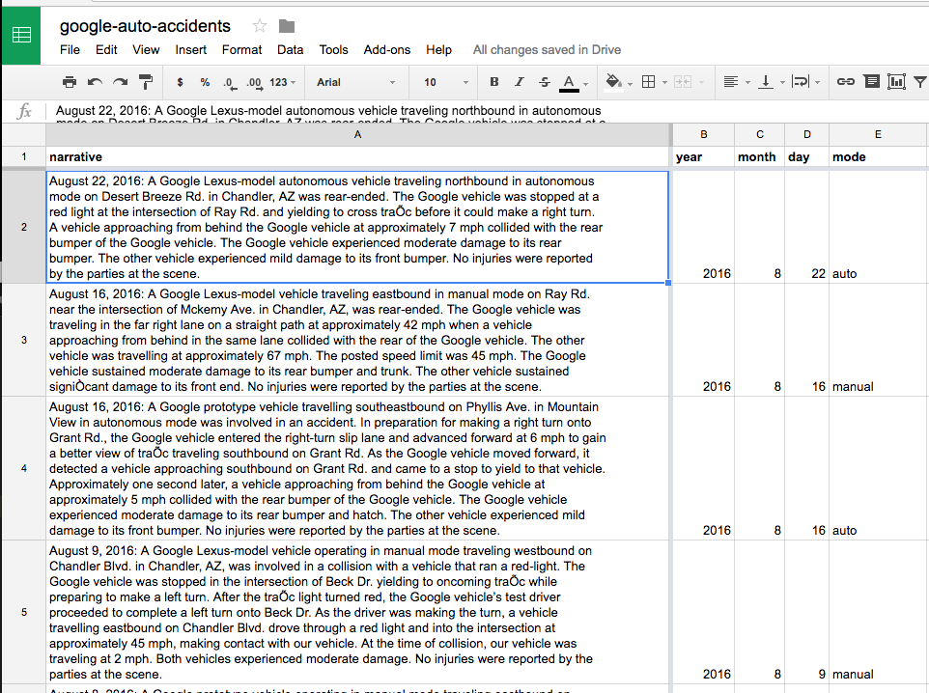Open the fill color picker
This screenshot has height=693, width=929.
[x=614, y=83]
